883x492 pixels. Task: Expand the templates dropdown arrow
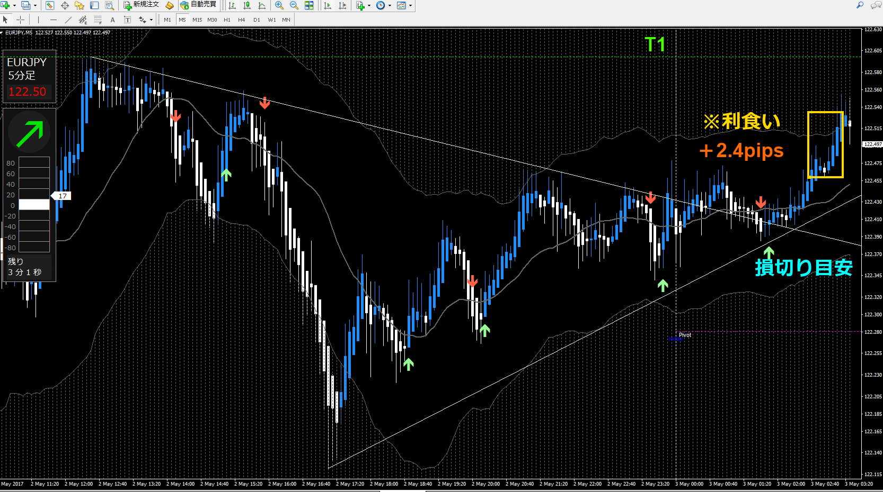410,5
